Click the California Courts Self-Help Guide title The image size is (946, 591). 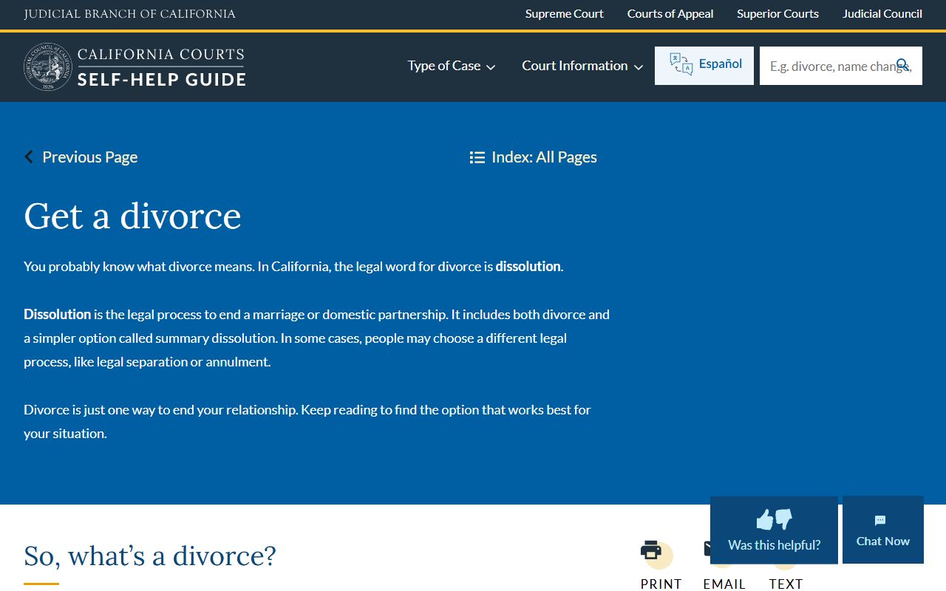(x=161, y=67)
